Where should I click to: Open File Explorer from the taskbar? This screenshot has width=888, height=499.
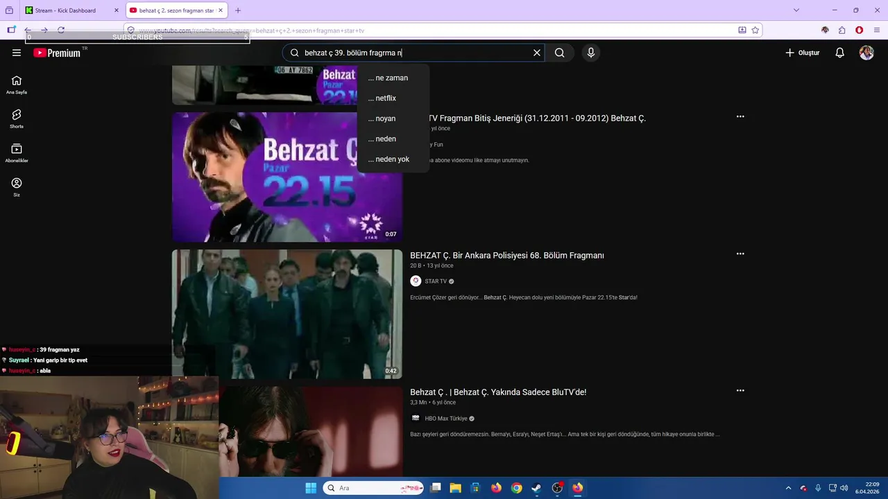[456, 488]
